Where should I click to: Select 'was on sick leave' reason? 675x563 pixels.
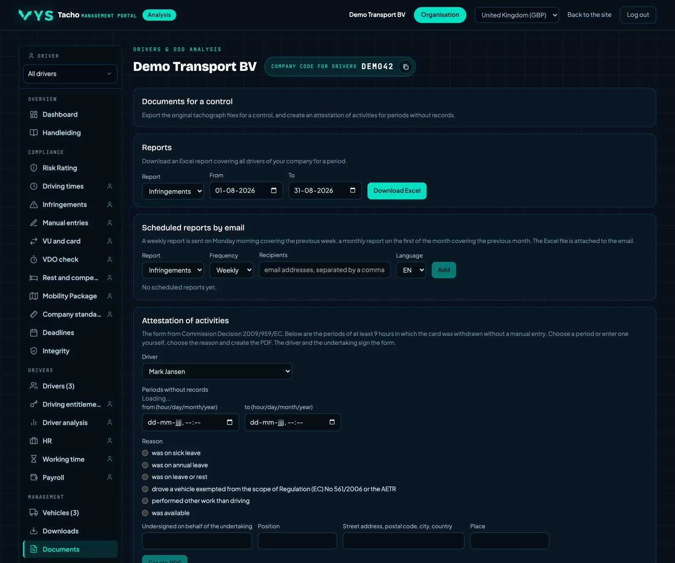pyautogui.click(x=145, y=453)
